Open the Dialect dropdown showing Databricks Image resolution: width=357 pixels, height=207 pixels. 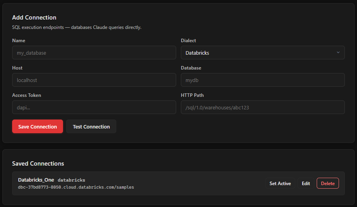click(263, 53)
